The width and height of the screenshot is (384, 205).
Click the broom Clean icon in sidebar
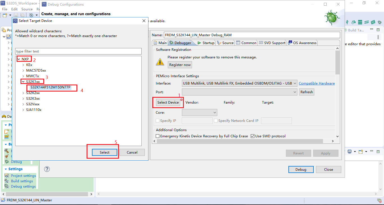(6, 156)
